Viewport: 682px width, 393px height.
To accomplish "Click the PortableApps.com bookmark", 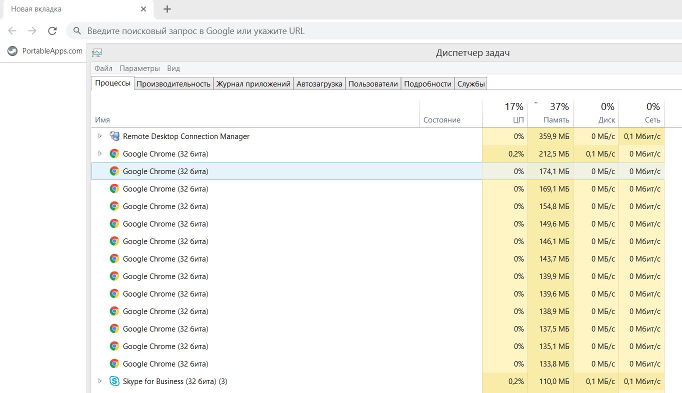I will (45, 51).
